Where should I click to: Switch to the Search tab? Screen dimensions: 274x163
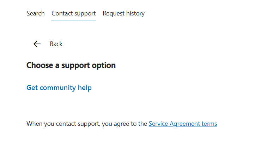coord(35,13)
